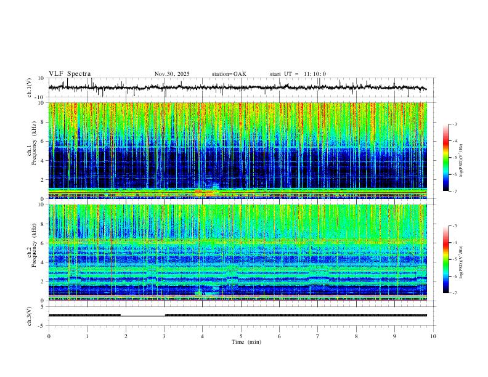This screenshot has width=488, height=377.
Task: Click the "5" tick on the time axis
Action: (241, 336)
